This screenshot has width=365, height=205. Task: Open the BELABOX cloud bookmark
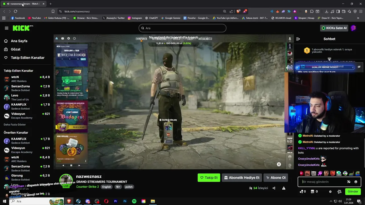pyautogui.click(x=281, y=18)
